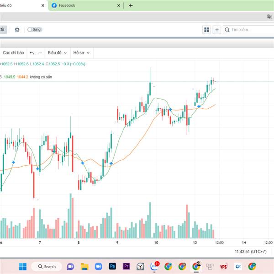Open the VPS app from the taskbar

(223, 267)
